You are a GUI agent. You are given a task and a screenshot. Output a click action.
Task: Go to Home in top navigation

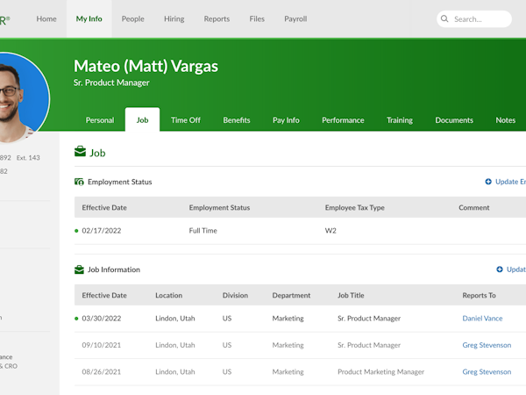click(x=46, y=18)
